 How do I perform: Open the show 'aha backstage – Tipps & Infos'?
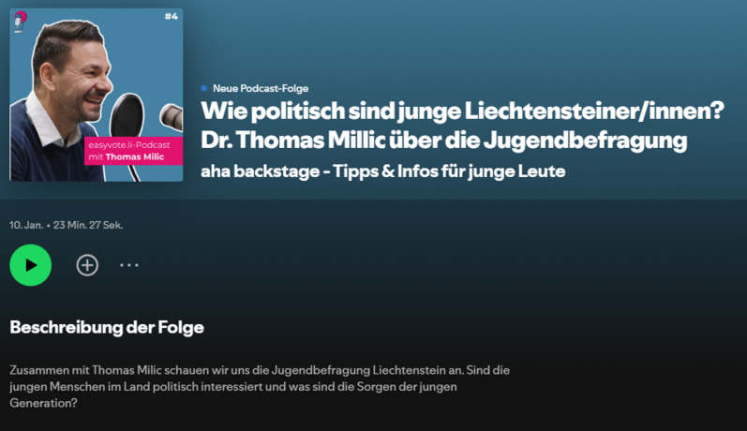point(382,172)
